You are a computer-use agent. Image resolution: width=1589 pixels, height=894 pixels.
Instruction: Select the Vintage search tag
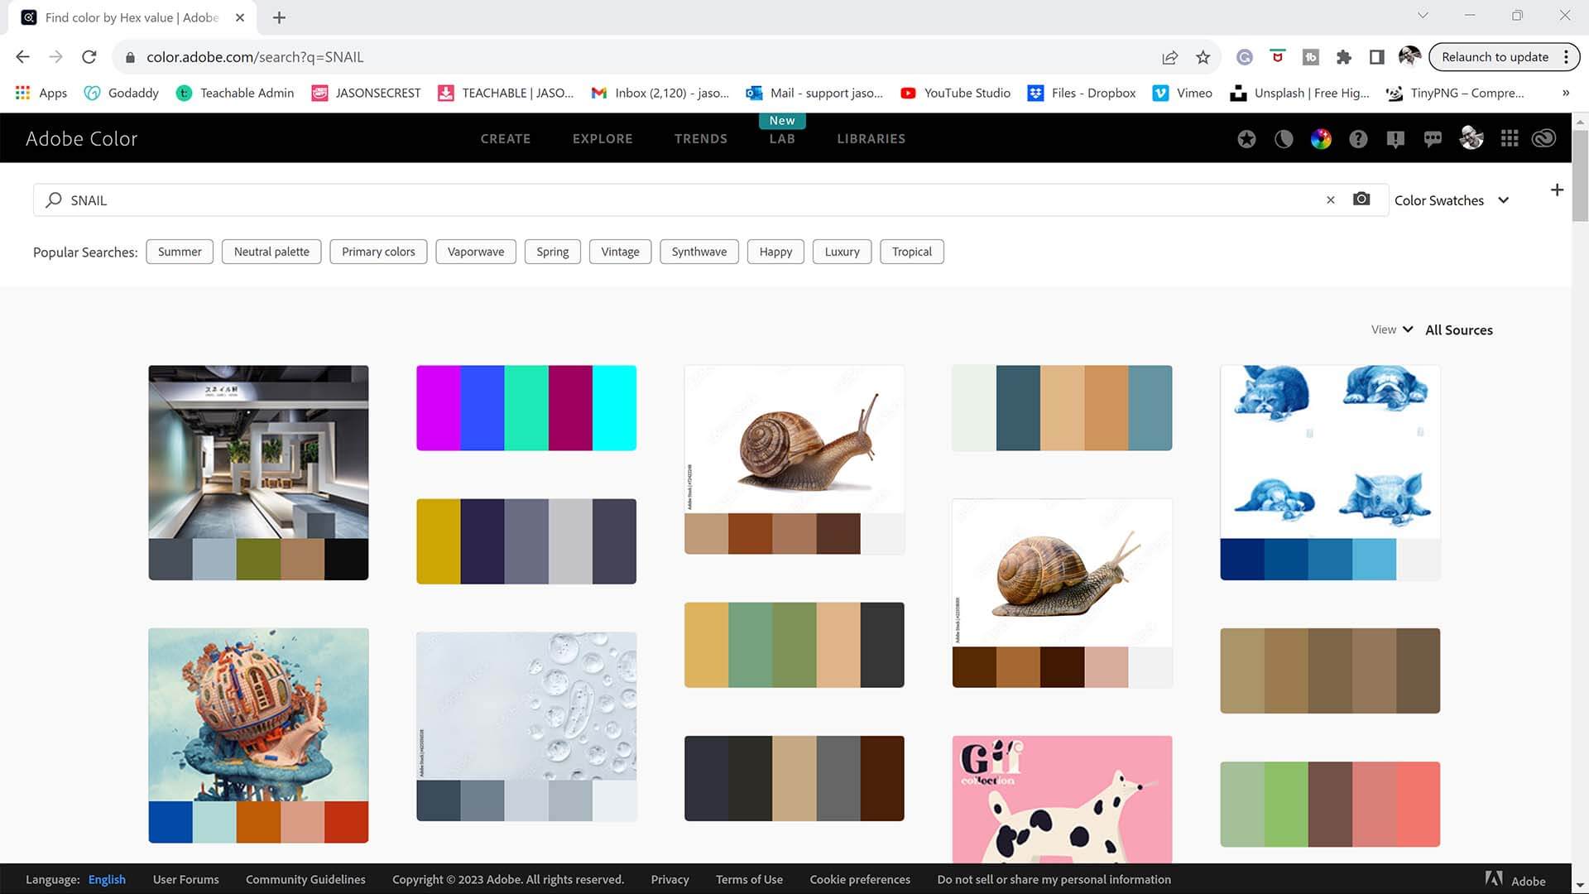point(620,252)
